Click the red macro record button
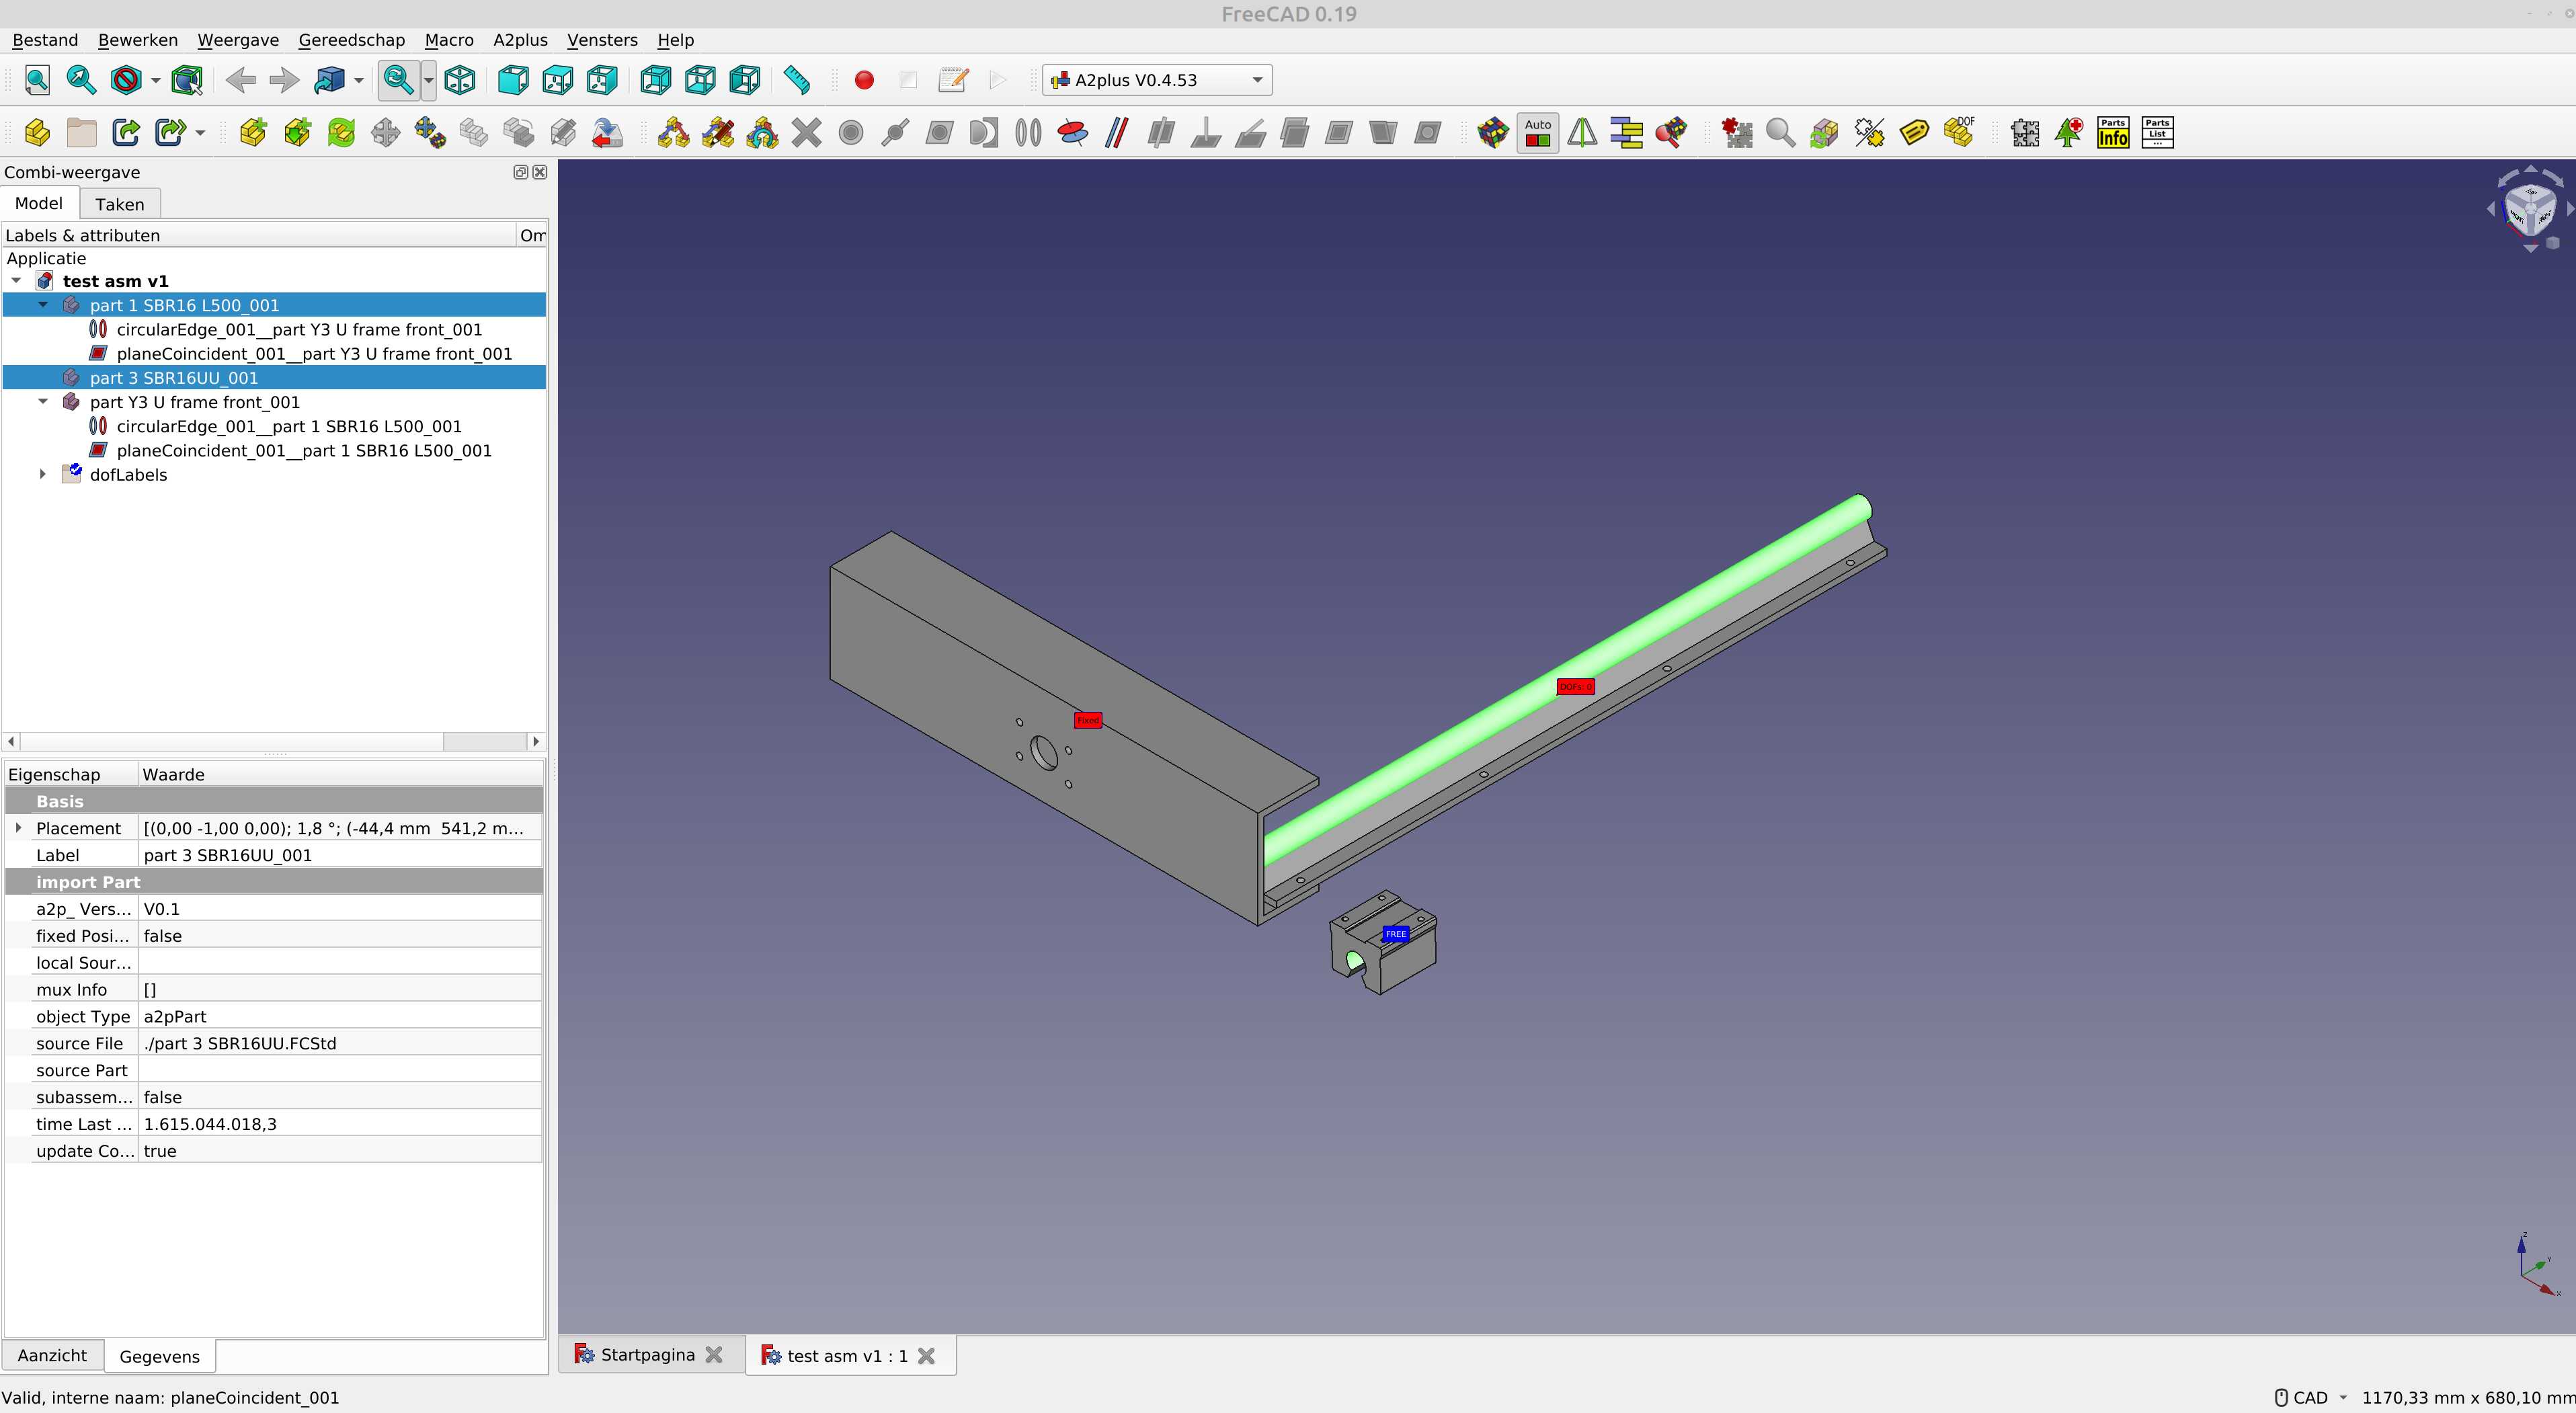 coord(864,80)
